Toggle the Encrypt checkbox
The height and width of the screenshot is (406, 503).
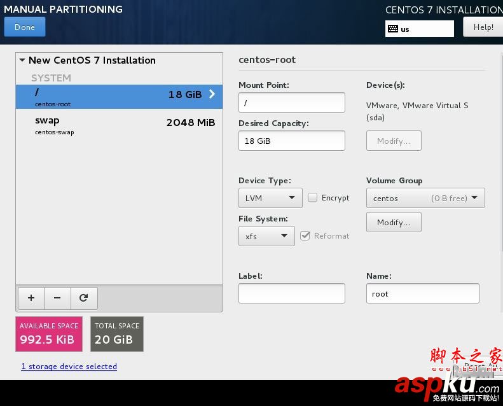(x=312, y=197)
